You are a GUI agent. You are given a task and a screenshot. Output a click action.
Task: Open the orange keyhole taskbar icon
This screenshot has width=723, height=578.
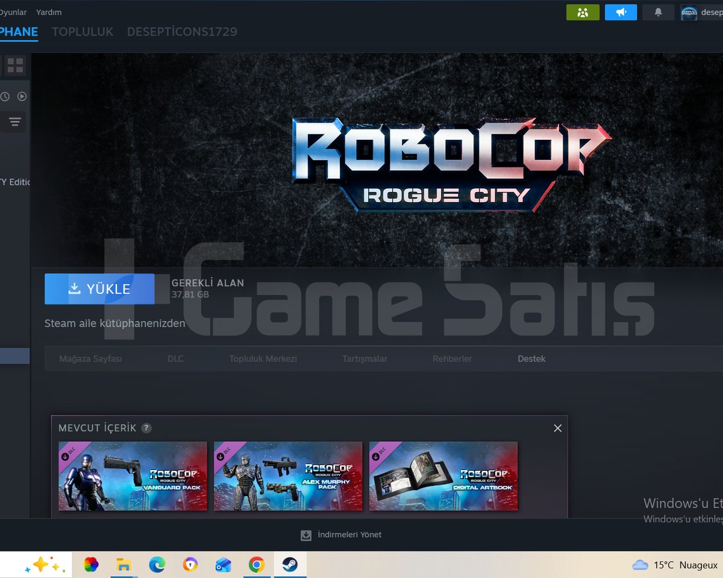point(190,565)
